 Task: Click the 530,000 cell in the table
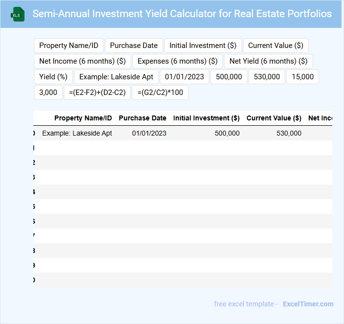[x=289, y=133]
